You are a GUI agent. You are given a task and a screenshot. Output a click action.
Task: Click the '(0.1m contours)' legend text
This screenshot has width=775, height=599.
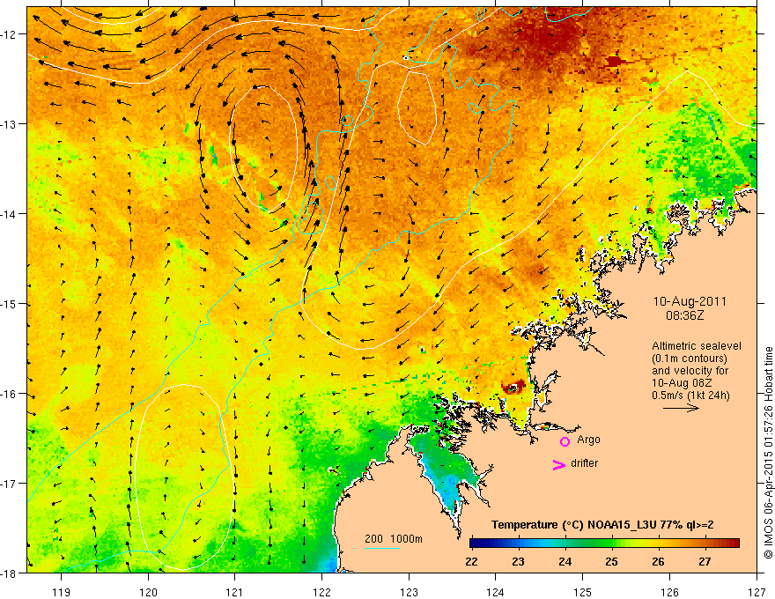(690, 359)
